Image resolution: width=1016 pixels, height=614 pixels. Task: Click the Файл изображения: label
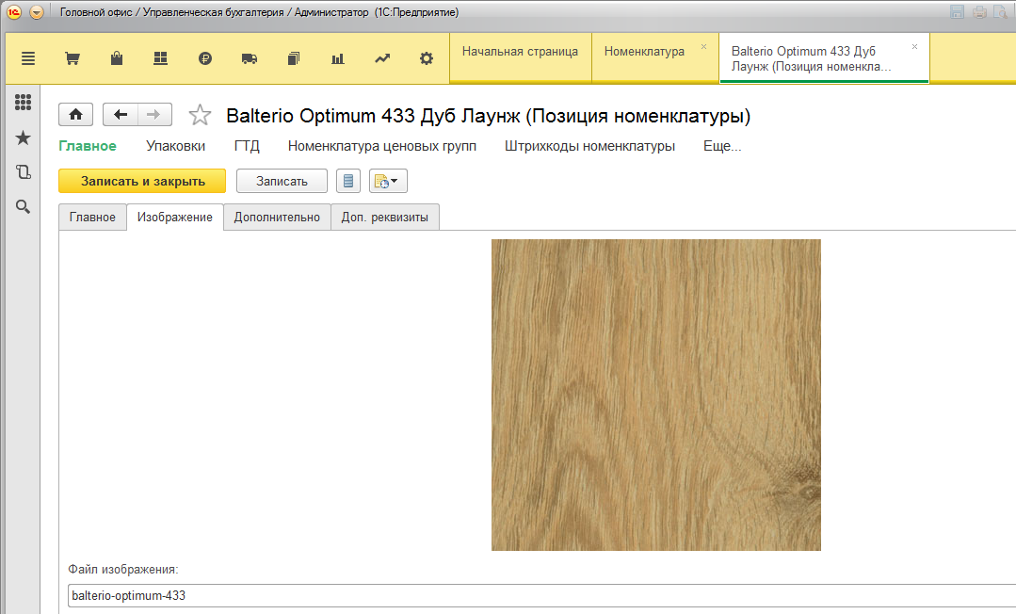(123, 569)
